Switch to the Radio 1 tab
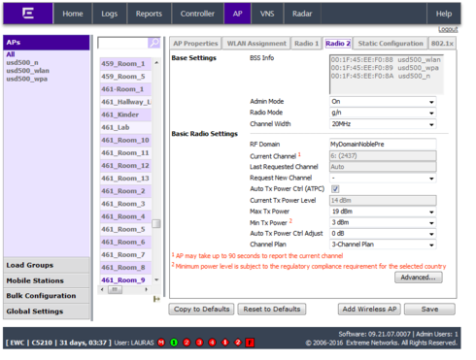The image size is (476, 360). [306, 44]
